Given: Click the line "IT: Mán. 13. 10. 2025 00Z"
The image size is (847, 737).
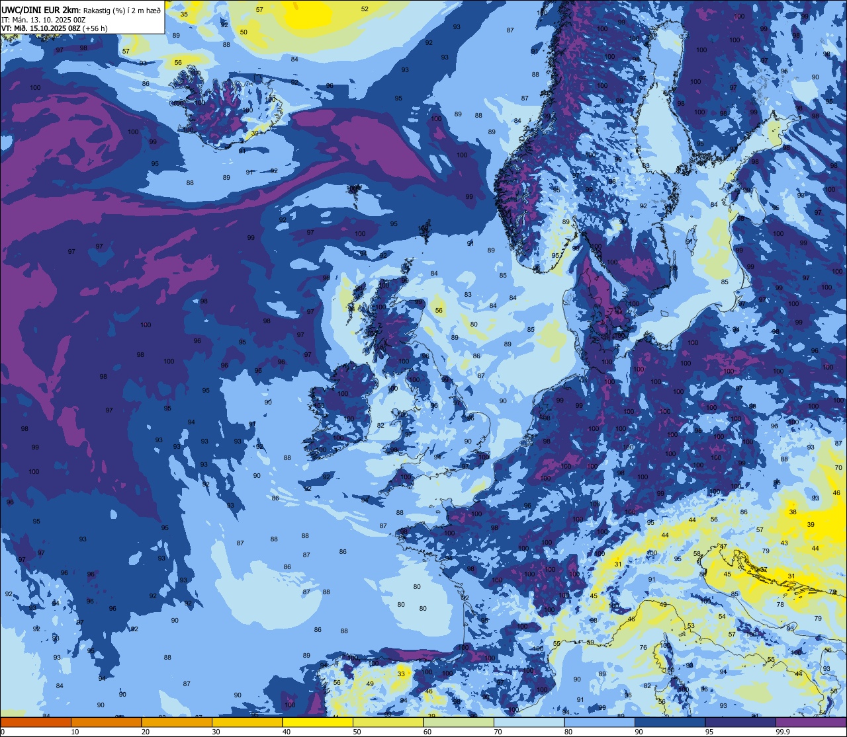Looking at the screenshot, I should pyautogui.click(x=44, y=20).
